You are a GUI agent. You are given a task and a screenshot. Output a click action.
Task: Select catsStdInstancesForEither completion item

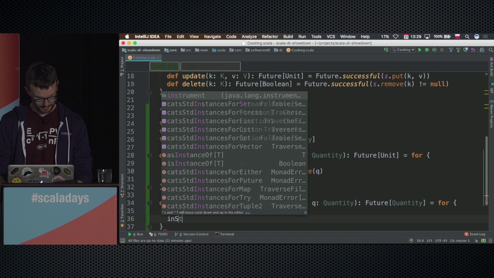pos(234,172)
